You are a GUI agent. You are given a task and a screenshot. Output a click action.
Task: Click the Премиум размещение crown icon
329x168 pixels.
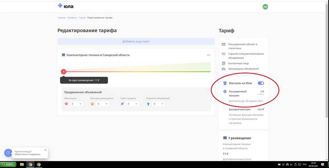(x=92, y=104)
